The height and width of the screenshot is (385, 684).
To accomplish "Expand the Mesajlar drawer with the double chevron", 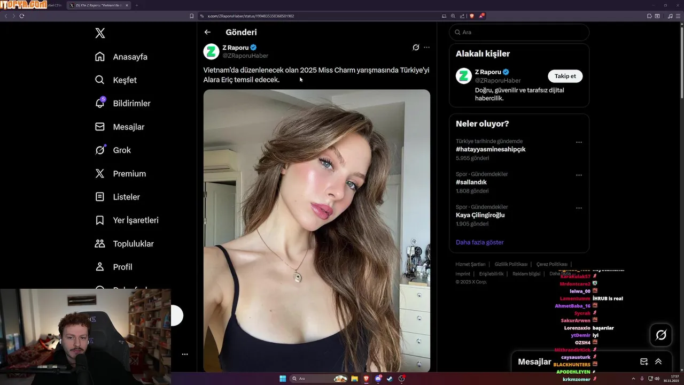I will tap(658, 361).
